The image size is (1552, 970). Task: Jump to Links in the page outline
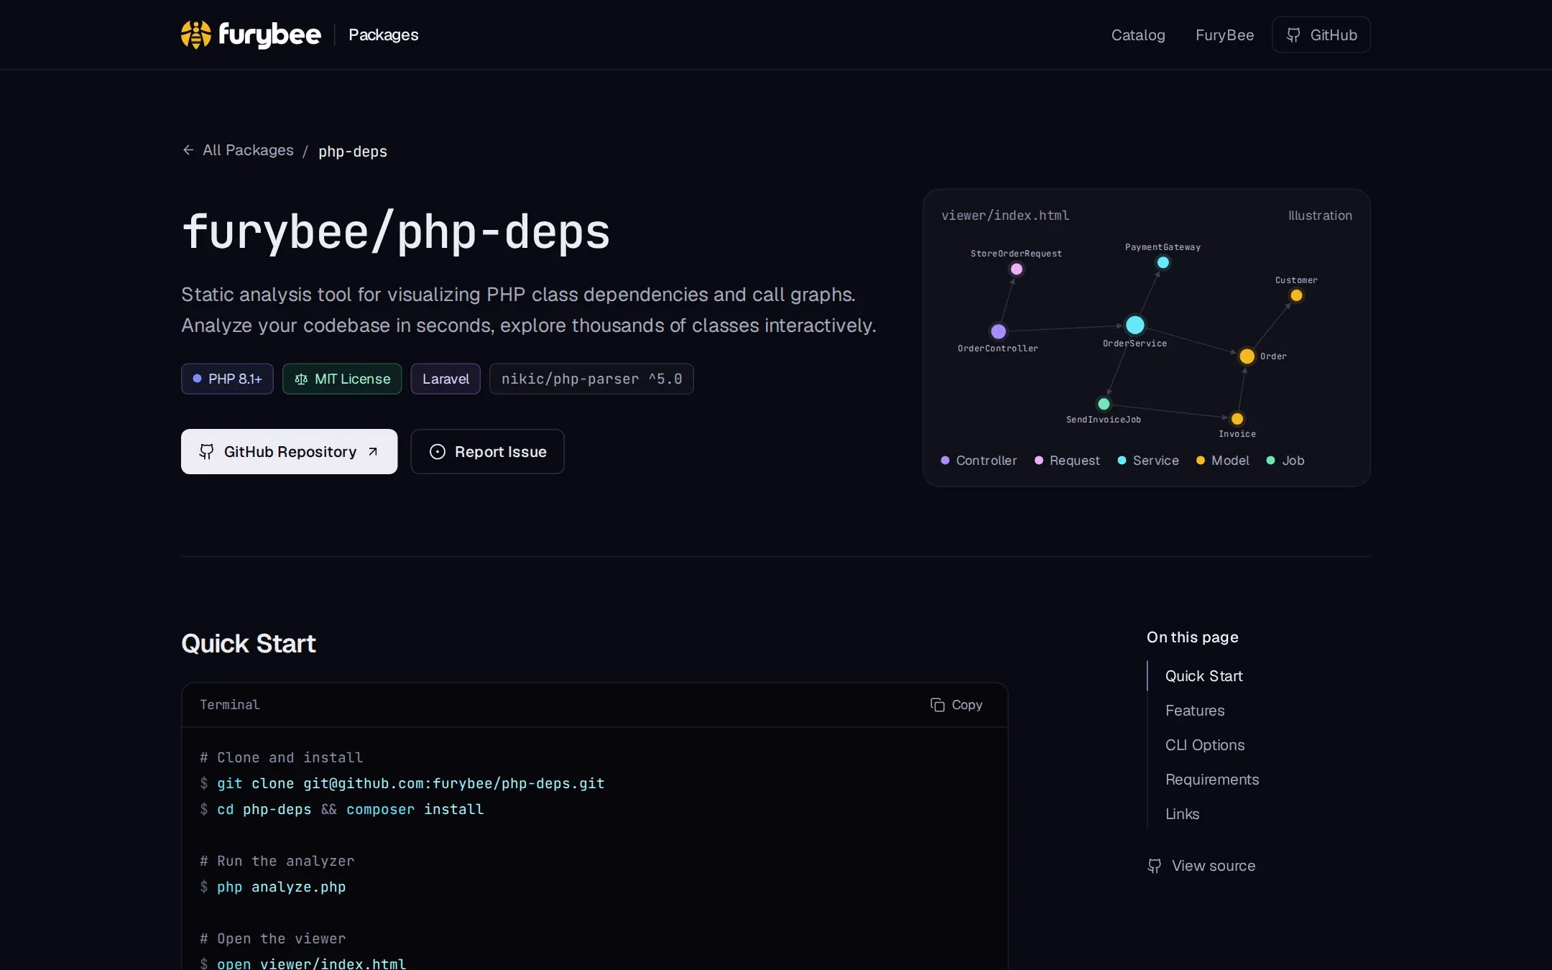[1182, 813]
